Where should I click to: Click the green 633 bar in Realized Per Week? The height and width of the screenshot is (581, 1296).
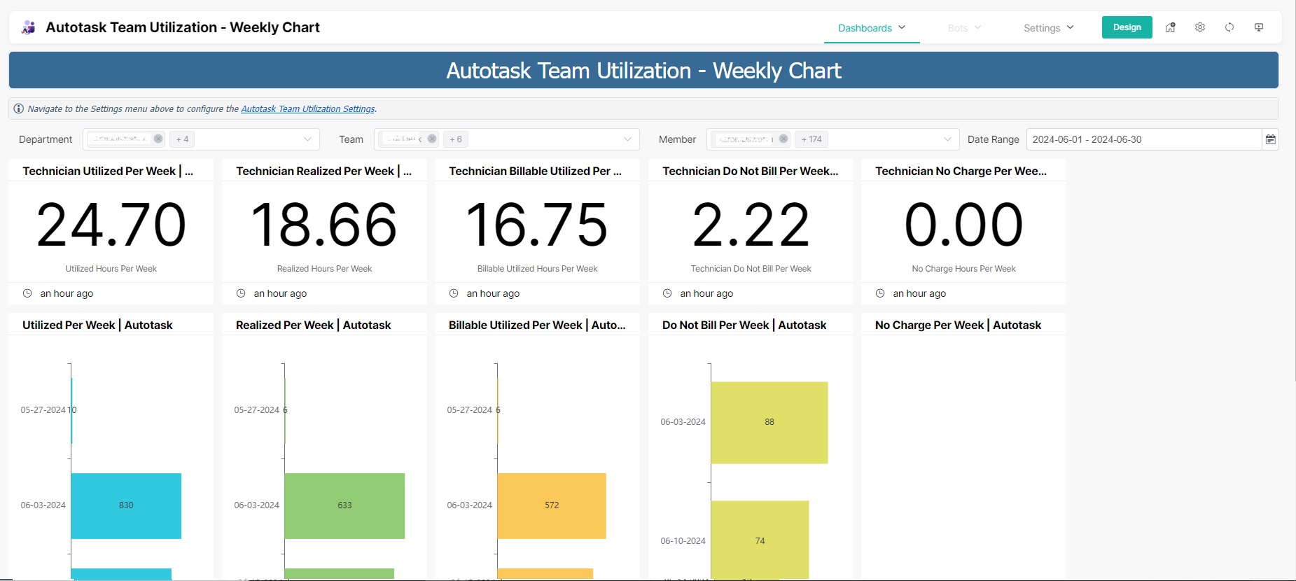[344, 506]
